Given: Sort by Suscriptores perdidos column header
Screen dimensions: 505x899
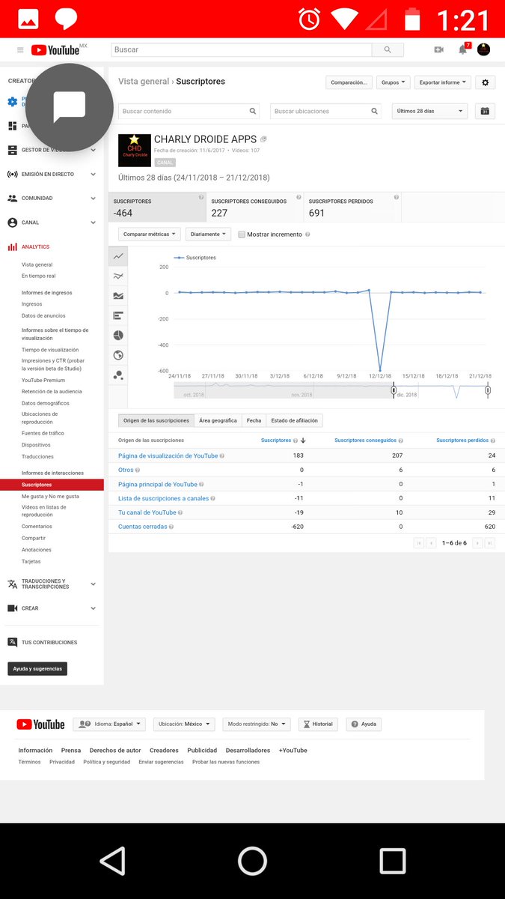Looking at the screenshot, I should click(462, 441).
